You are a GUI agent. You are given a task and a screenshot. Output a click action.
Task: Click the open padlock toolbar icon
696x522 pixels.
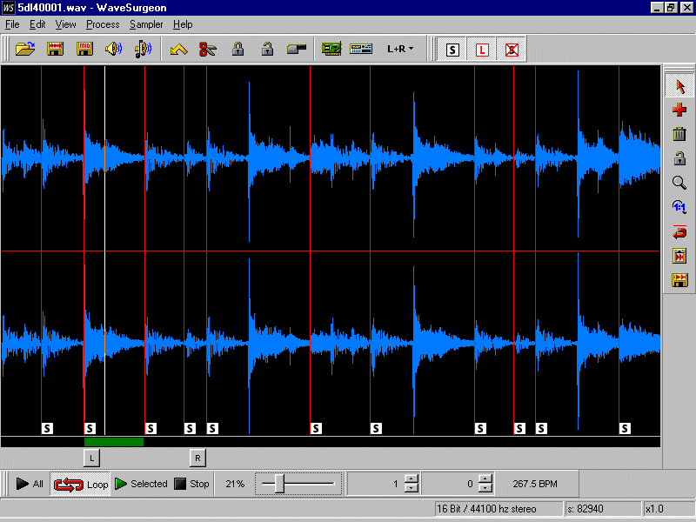pyautogui.click(x=267, y=49)
